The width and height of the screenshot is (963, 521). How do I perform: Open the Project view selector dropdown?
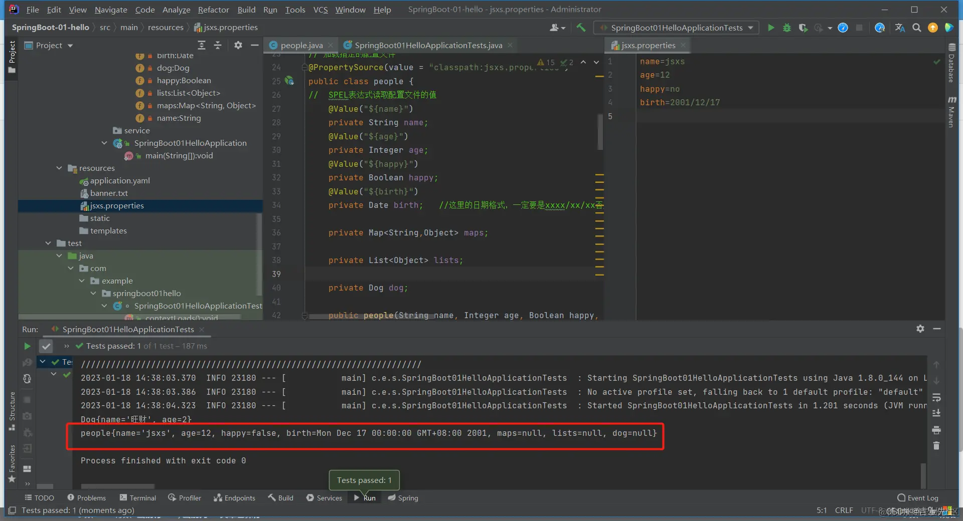click(x=49, y=45)
